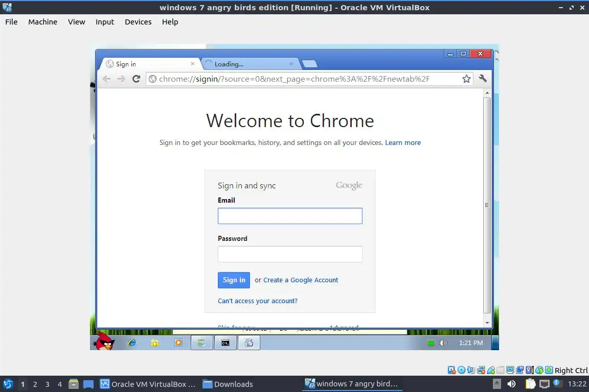Viewport: 589px width, 392px height.
Task: Select the Command Prompt taskbar button
Action: pos(225,343)
